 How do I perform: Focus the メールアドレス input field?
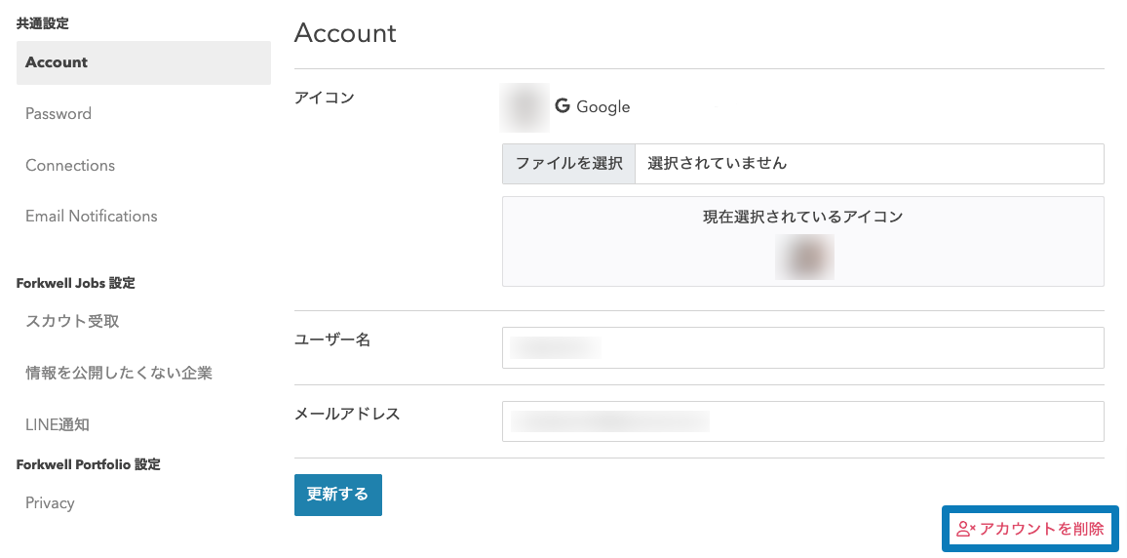(x=803, y=421)
